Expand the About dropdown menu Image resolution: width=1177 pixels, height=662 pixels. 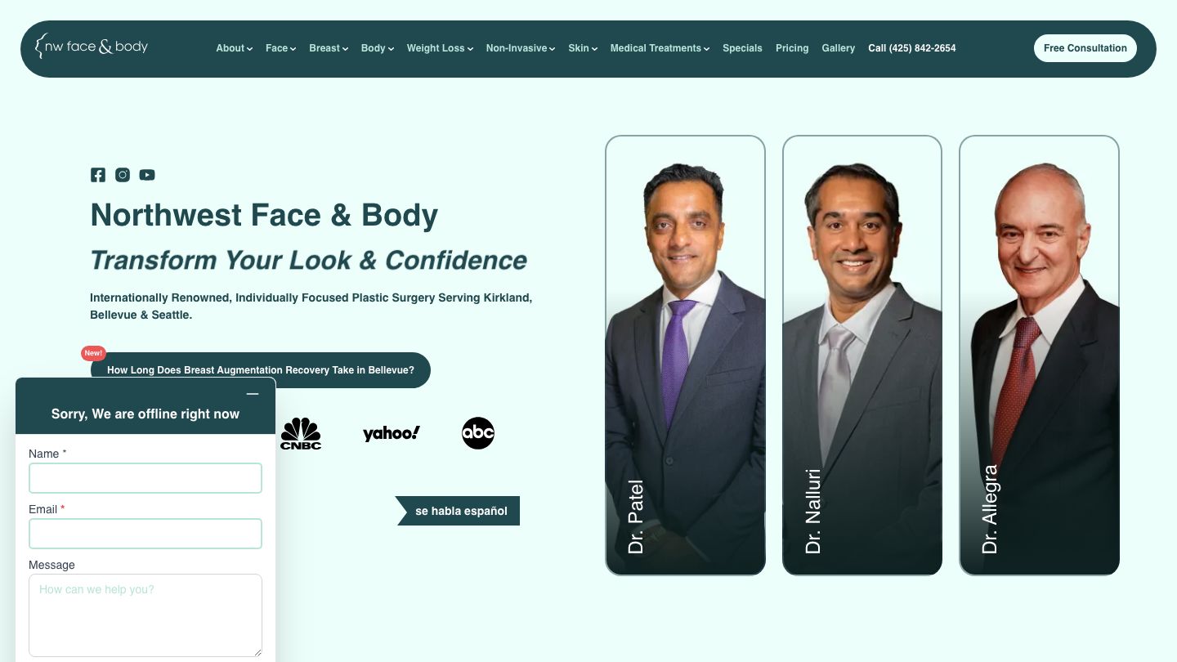coord(234,48)
